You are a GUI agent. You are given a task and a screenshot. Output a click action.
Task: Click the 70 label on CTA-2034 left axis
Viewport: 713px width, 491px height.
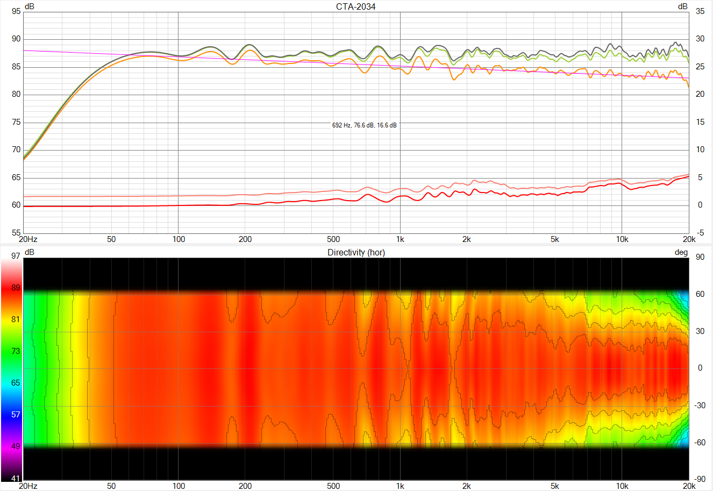click(x=16, y=150)
